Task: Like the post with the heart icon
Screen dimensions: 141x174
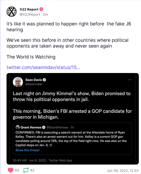Action: [x=11, y=170]
